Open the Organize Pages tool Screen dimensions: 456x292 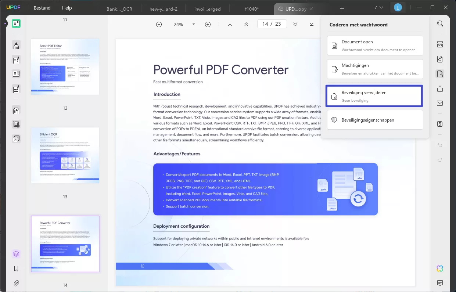[x=16, y=110]
